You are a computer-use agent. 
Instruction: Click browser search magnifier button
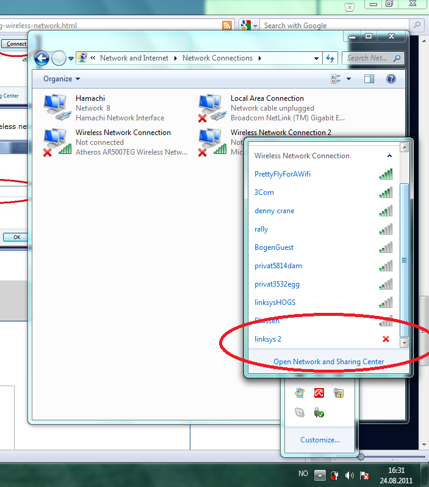click(x=417, y=24)
